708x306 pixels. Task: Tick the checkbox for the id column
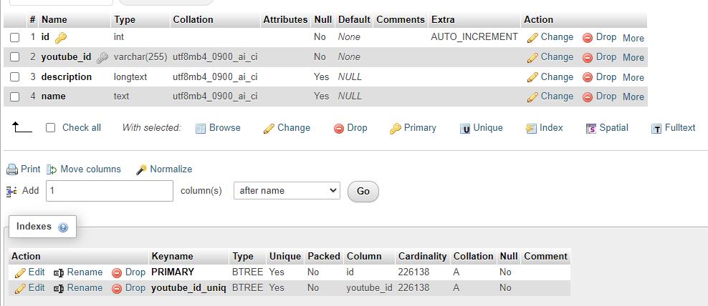pos(15,37)
